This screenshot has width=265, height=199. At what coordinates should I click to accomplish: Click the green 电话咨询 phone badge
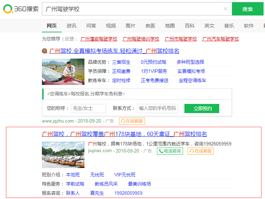[x=170, y=151]
